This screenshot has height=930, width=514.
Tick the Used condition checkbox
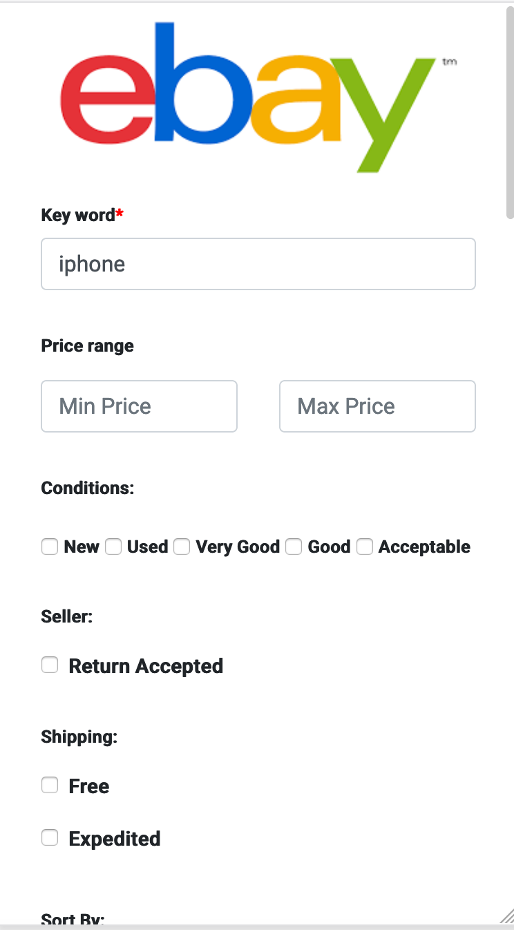coord(113,547)
